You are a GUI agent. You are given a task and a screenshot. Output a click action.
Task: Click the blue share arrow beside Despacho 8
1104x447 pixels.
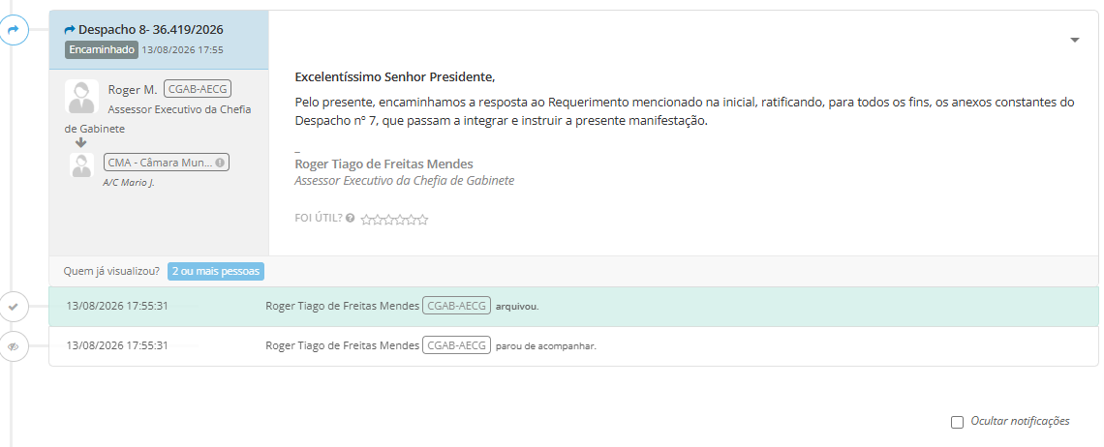(x=70, y=30)
